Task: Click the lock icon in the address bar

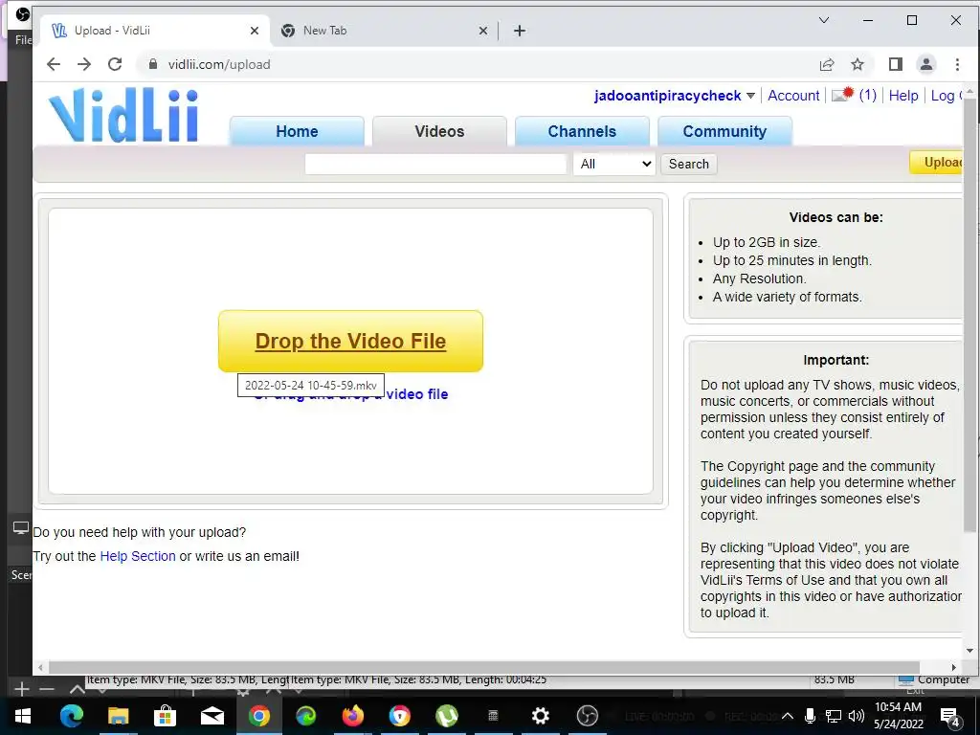Action: click(x=152, y=64)
